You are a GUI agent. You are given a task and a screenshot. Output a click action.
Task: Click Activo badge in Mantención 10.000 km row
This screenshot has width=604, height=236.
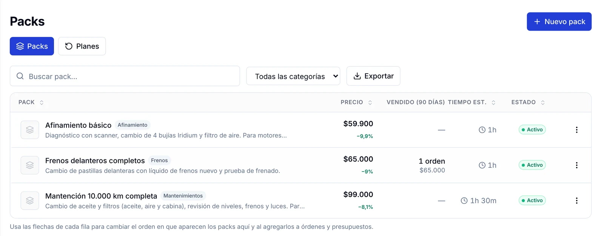tap(532, 201)
